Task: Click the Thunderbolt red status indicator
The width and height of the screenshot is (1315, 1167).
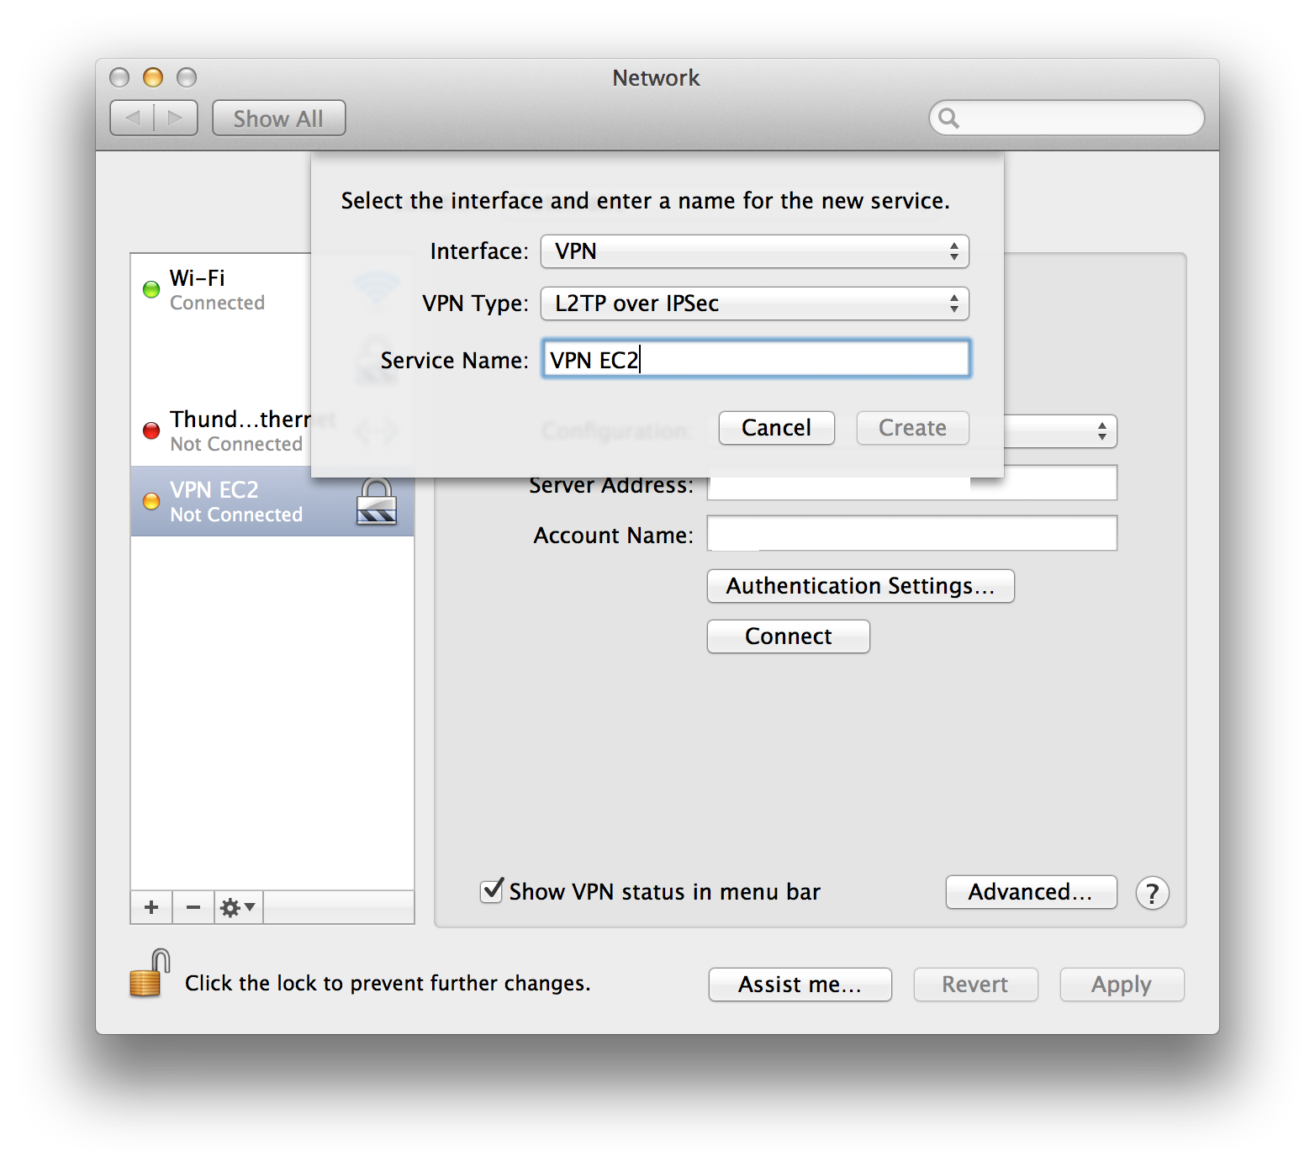Action: pos(151,431)
